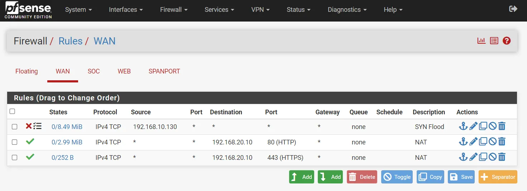The width and height of the screenshot is (527, 191).
Task: Click the Save button
Action: pyautogui.click(x=462, y=177)
